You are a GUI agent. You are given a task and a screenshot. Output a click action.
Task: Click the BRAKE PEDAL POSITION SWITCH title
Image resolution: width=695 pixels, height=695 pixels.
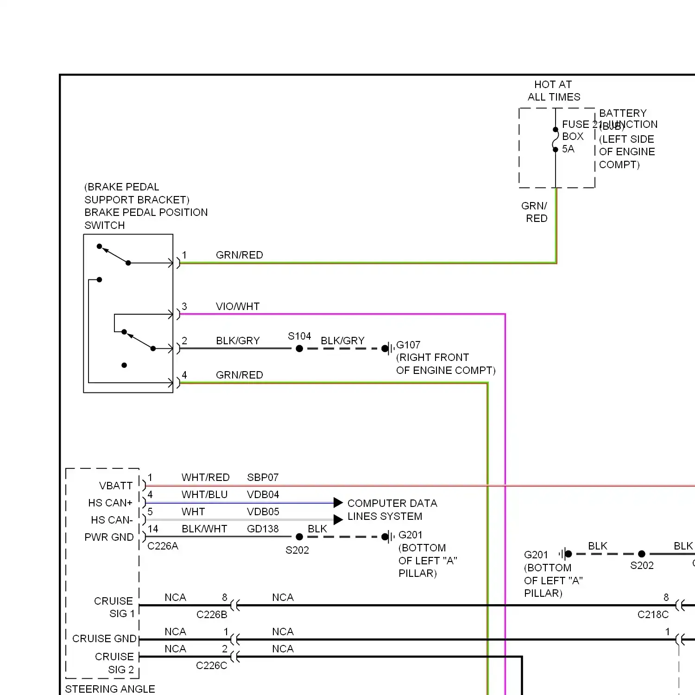click(x=146, y=219)
